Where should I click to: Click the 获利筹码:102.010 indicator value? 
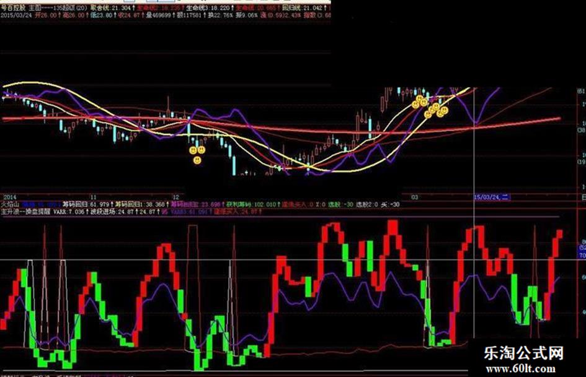[x=251, y=204]
